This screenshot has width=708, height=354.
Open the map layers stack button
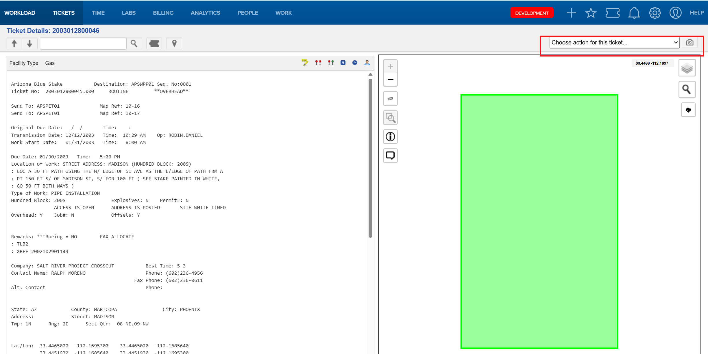687,68
